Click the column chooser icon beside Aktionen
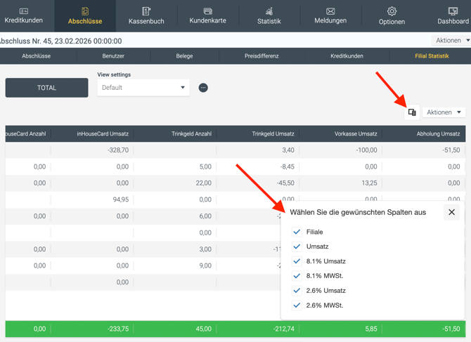471x342 pixels. pyautogui.click(x=412, y=112)
